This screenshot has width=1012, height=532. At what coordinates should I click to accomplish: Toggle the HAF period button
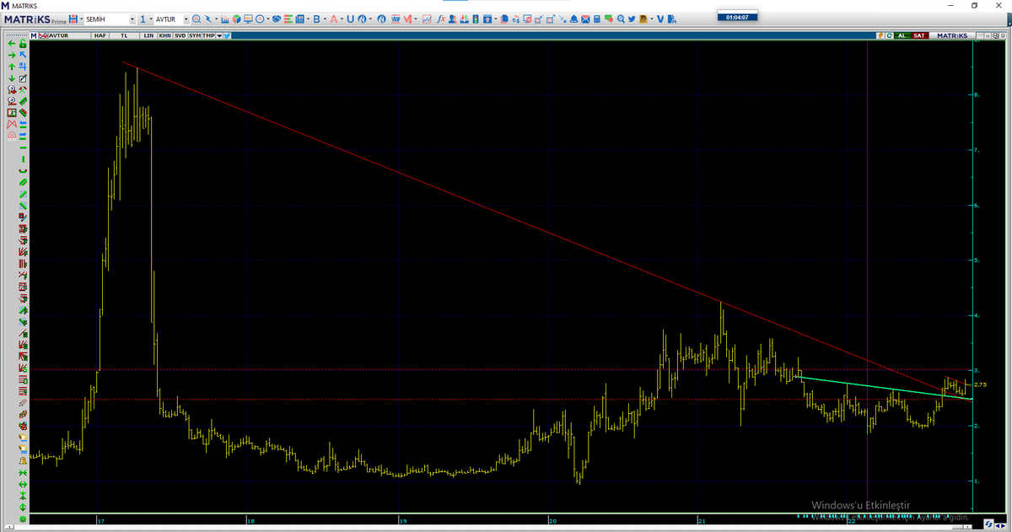click(100, 35)
